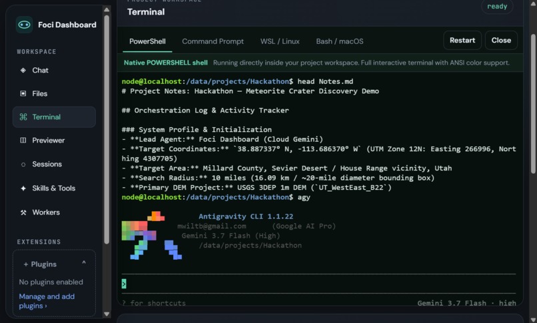Click the No plugins enabled text

(51, 282)
